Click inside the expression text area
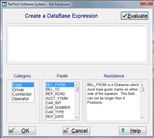The width and height of the screenshot is (154, 138). [x=77, y=44]
